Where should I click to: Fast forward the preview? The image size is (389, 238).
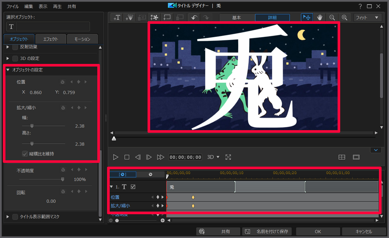click(x=160, y=157)
